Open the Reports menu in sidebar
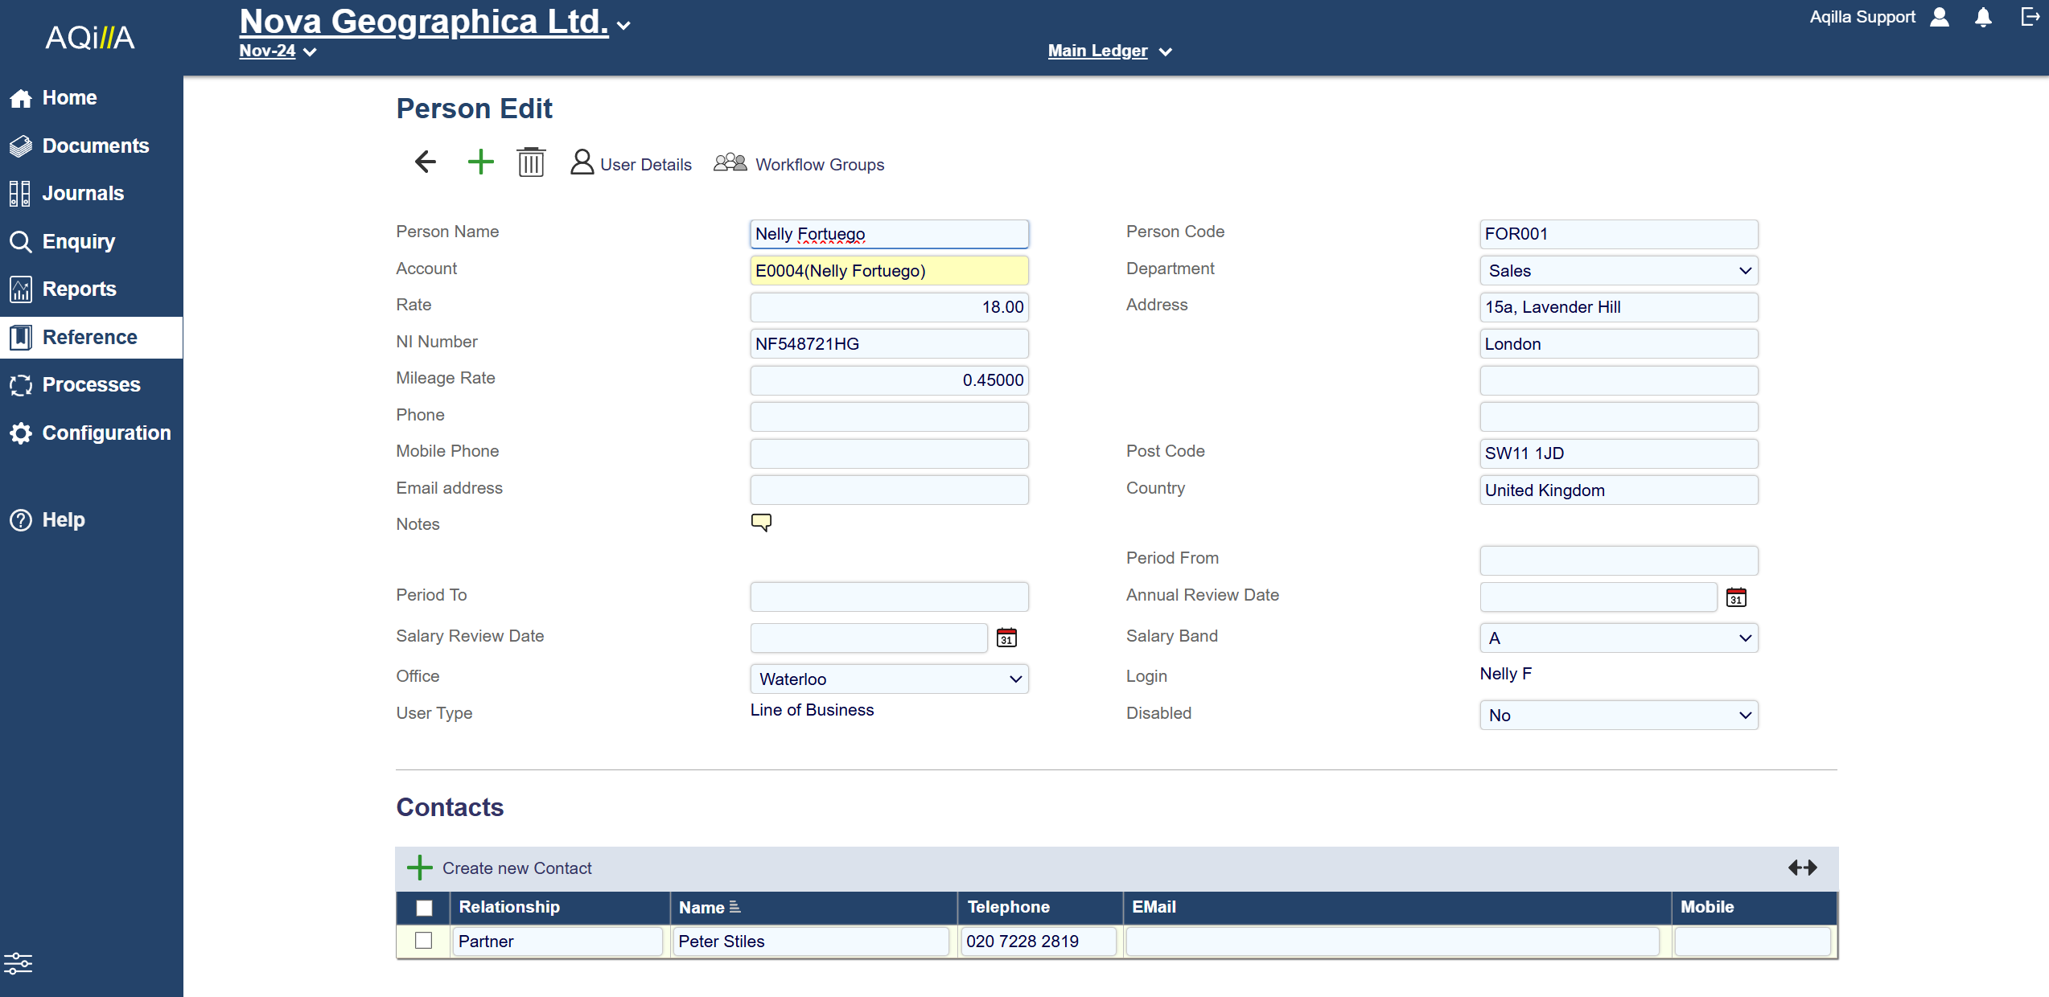The width and height of the screenshot is (2049, 997). click(x=79, y=289)
